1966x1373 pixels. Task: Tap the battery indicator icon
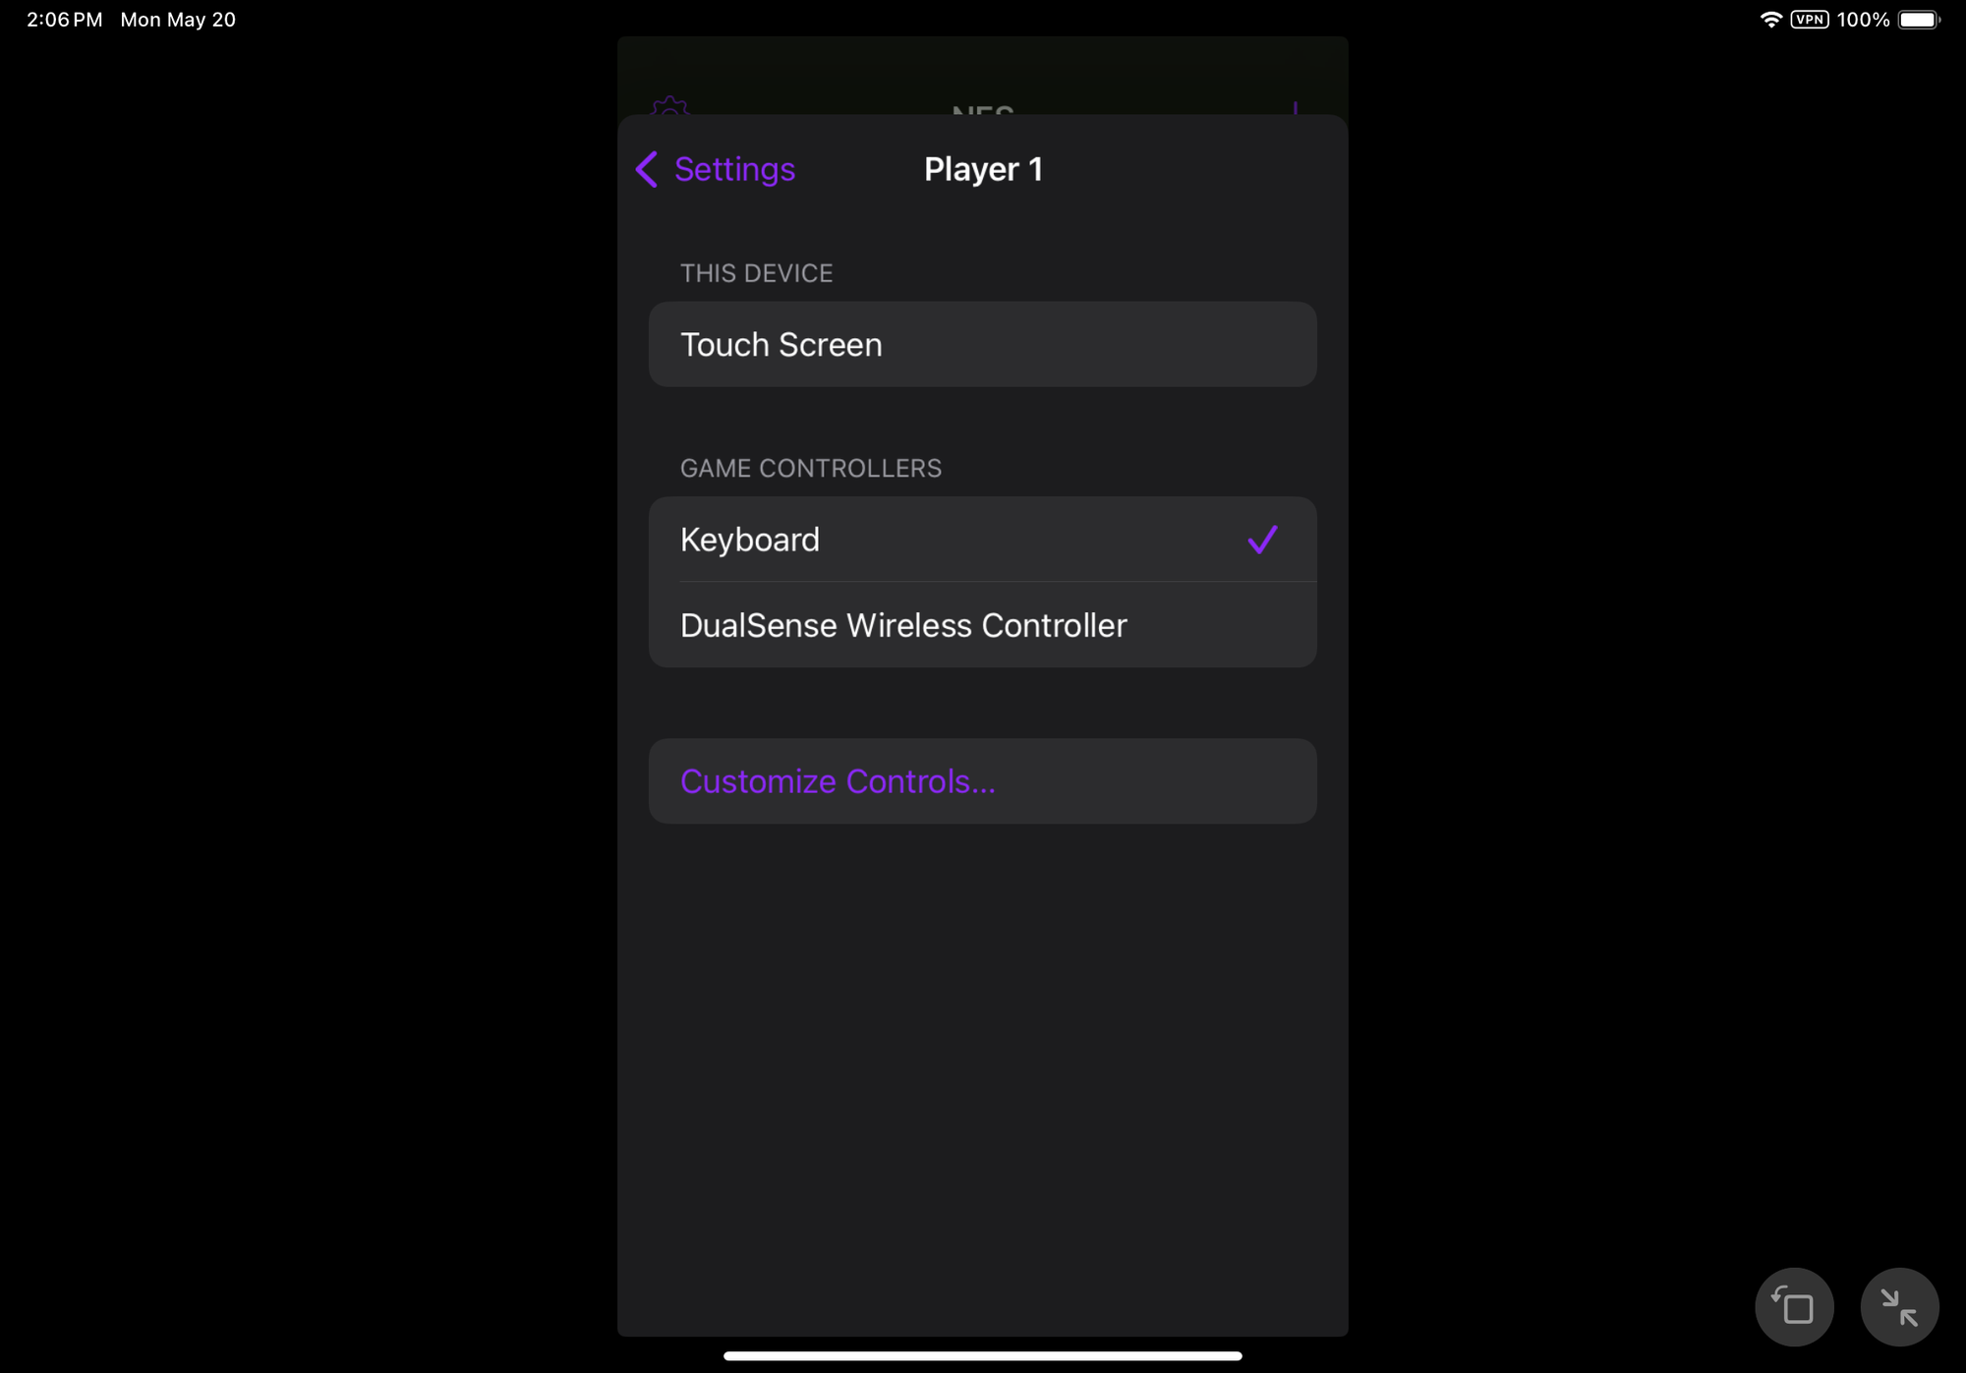point(1919,20)
